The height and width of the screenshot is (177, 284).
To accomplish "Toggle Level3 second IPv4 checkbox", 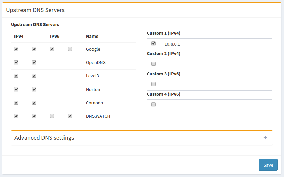I will 34,76.
